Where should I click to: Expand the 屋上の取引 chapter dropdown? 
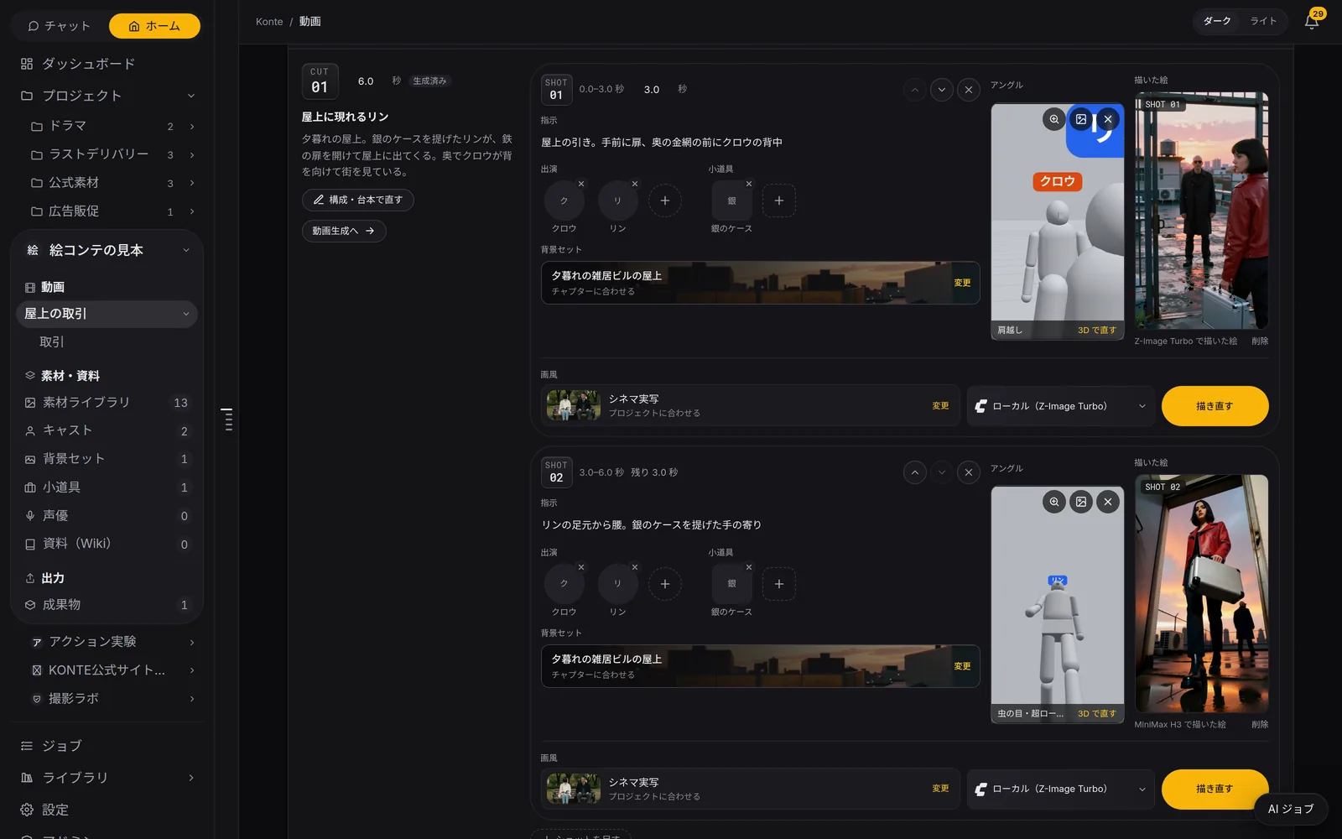coord(185,314)
